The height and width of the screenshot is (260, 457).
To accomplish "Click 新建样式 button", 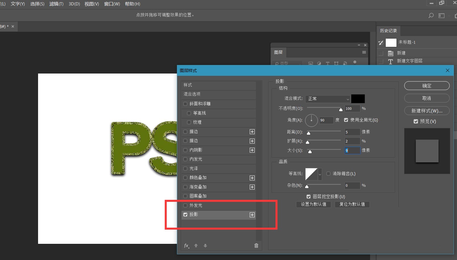I will tap(427, 111).
